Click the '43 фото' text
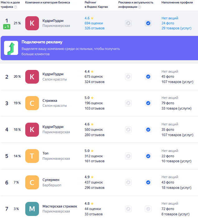Image resolution: width=198 pixels, height=220 pixels. [168, 183]
